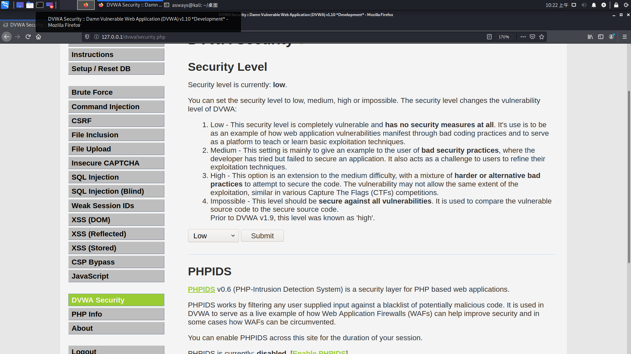Open the Firefox home page icon

point(38,37)
